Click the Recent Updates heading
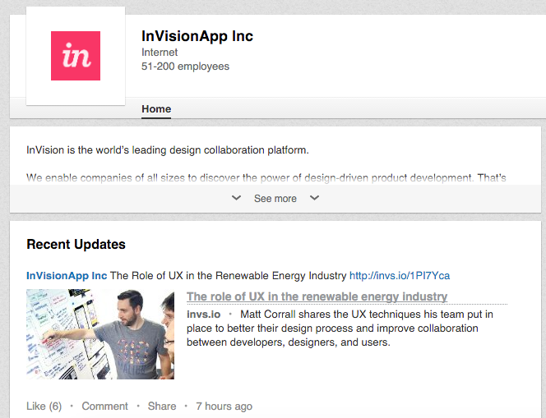The image size is (546, 418). pyautogui.click(x=76, y=245)
